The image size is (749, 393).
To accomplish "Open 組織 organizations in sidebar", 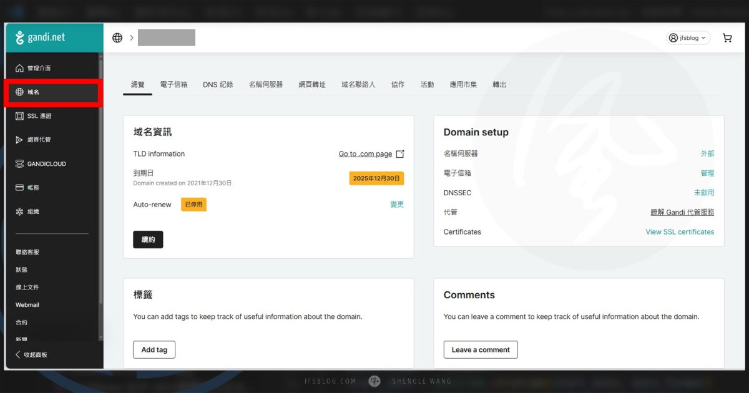I will (33, 211).
